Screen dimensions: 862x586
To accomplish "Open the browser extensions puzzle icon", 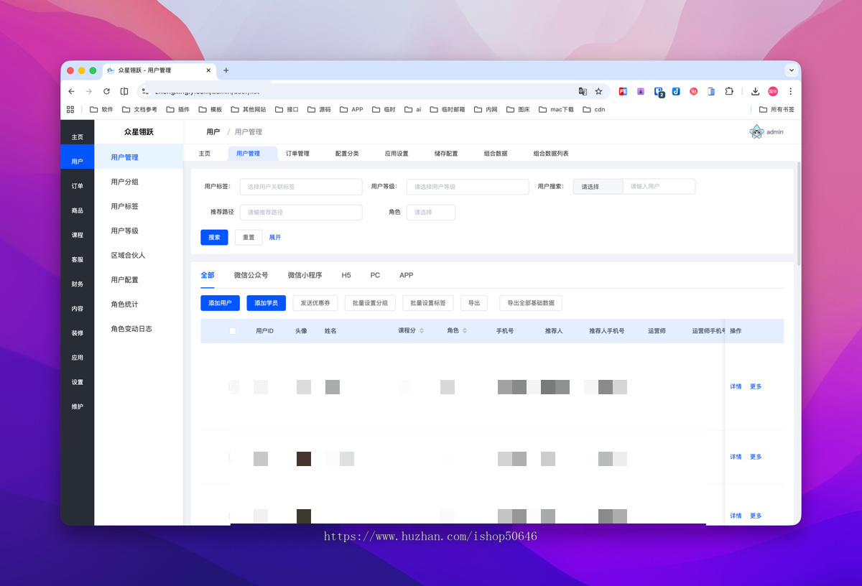I will (x=729, y=91).
